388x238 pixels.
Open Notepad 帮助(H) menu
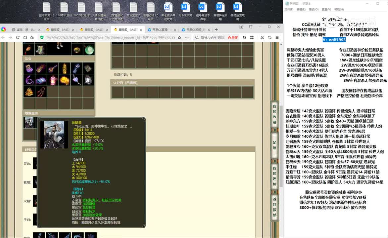pyautogui.click(x=339, y=9)
